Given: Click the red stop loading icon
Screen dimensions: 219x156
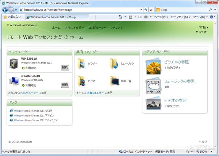Looking at the screenshot, I should 151,10.
